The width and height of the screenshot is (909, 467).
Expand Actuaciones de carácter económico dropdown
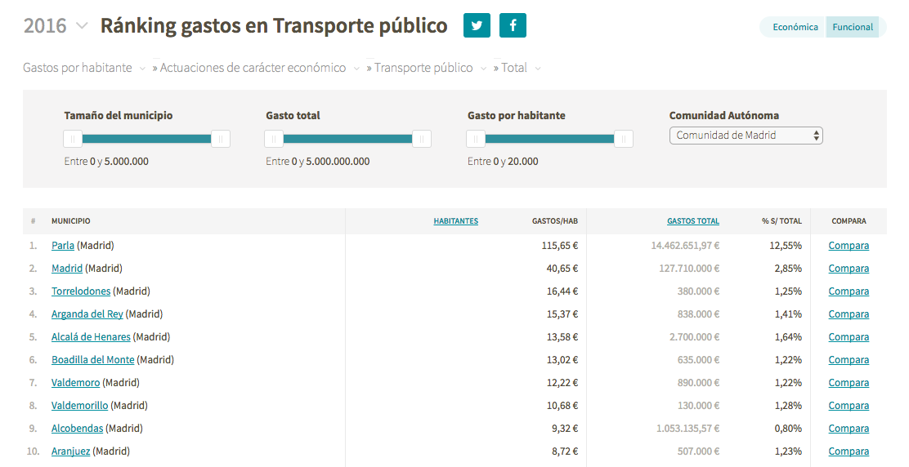[x=356, y=69]
